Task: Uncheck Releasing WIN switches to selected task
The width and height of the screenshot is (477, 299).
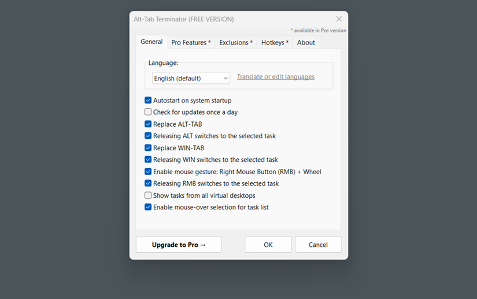Action: point(148,160)
